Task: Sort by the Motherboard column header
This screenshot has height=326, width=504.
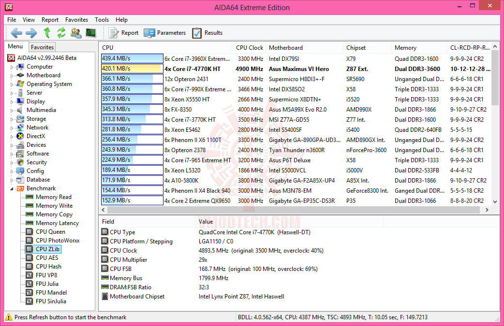Action: pyautogui.click(x=304, y=47)
